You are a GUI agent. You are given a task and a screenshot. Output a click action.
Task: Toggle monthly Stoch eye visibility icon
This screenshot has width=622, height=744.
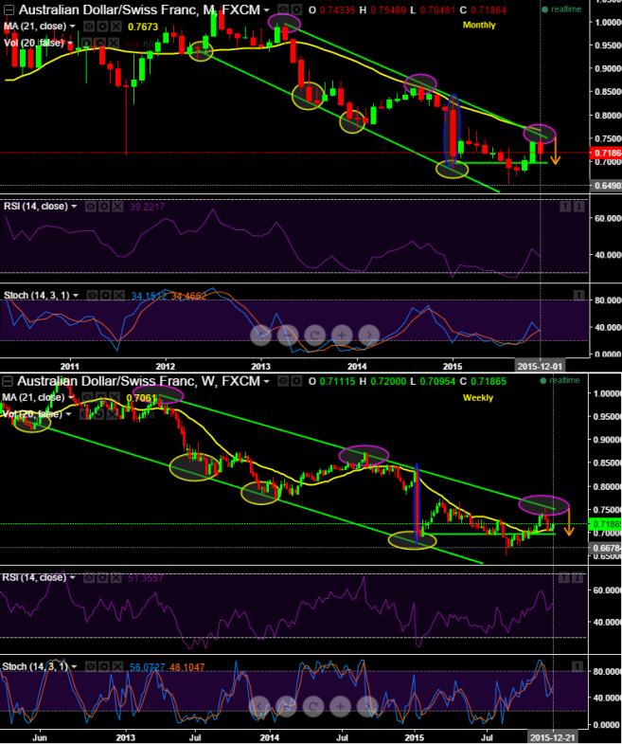(92, 296)
